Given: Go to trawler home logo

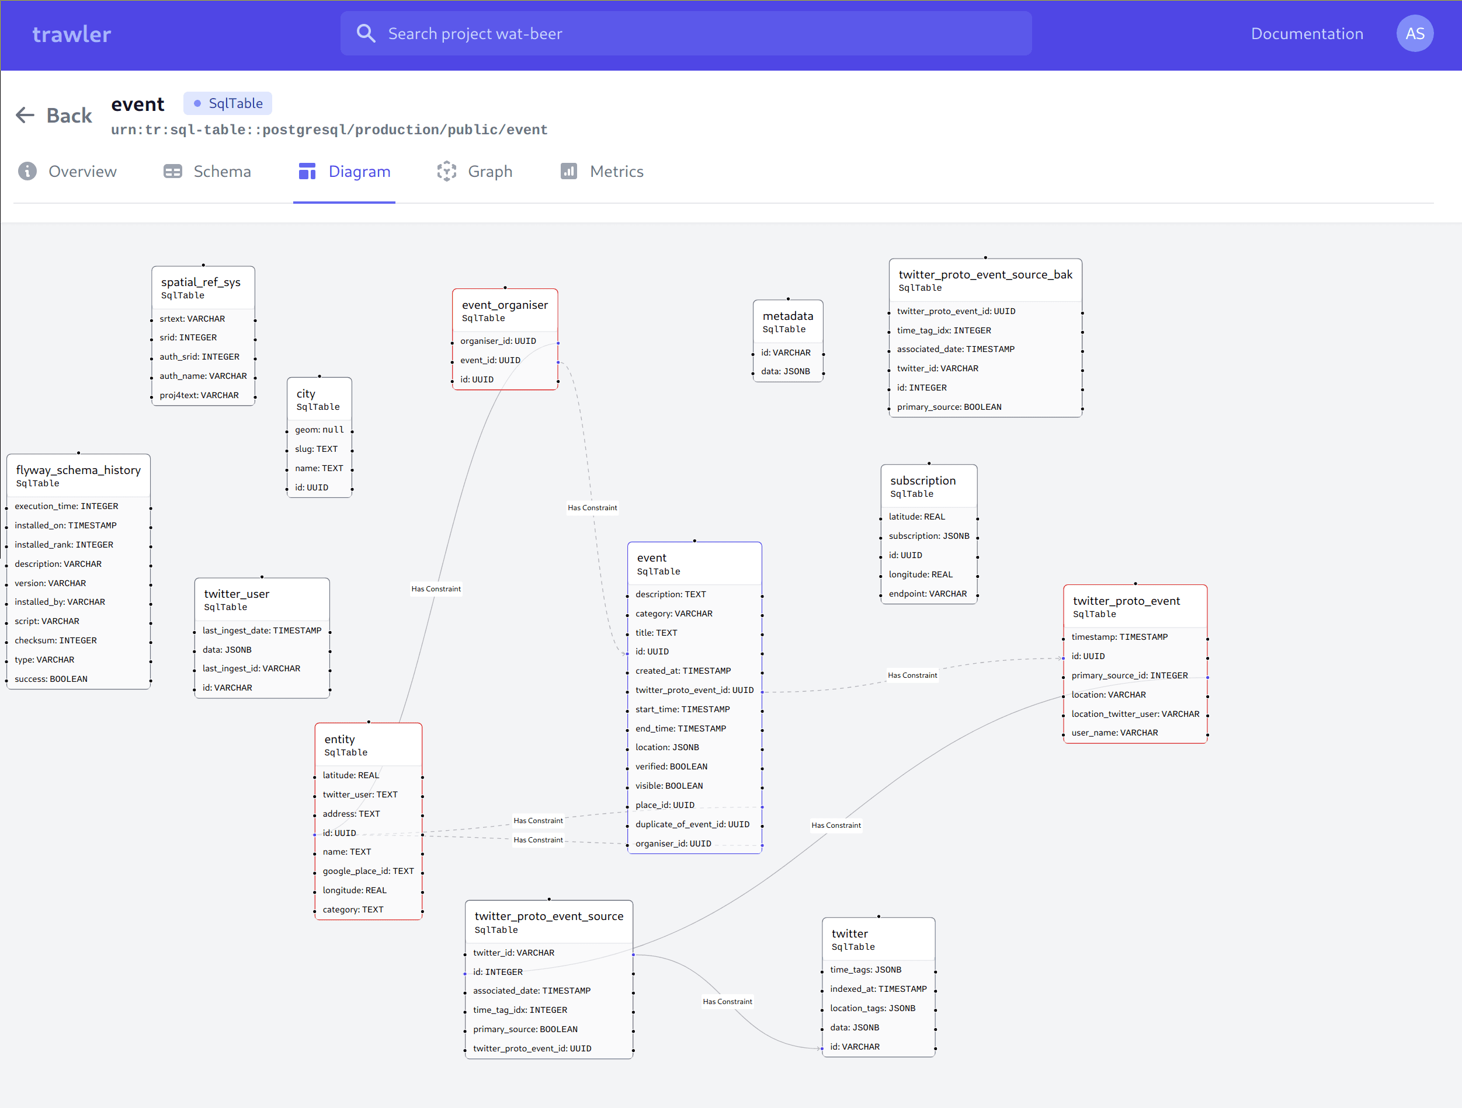Looking at the screenshot, I should [x=71, y=34].
